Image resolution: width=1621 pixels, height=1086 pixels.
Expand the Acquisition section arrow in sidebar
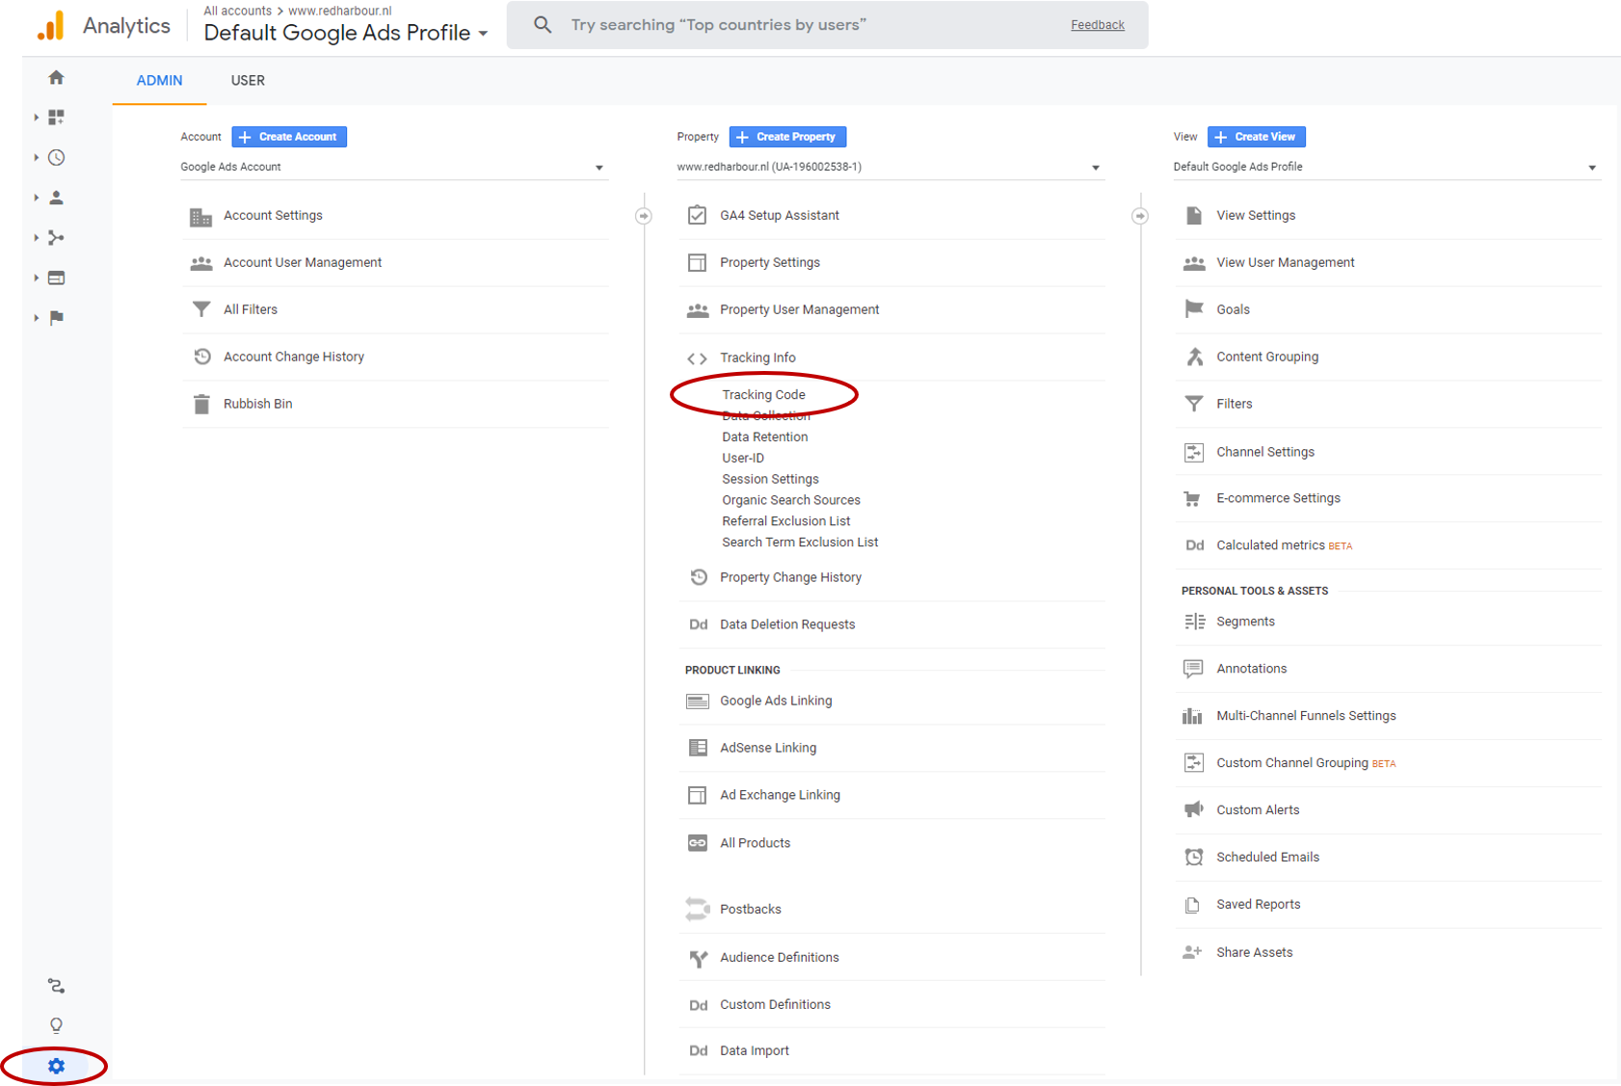pyautogui.click(x=37, y=237)
